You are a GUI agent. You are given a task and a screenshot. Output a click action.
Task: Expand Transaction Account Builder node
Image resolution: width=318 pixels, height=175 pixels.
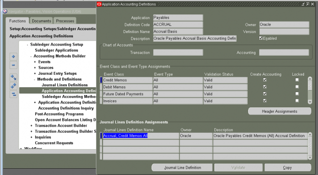pyautogui.click(x=31, y=126)
